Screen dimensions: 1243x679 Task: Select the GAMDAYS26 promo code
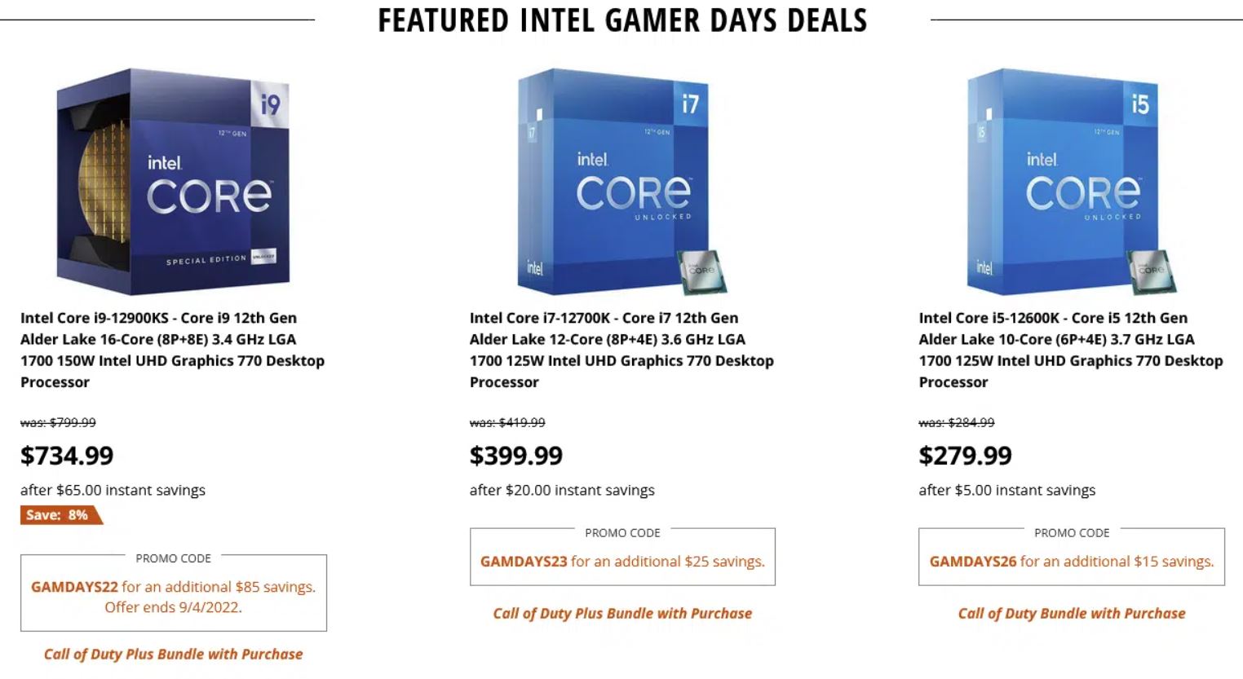(973, 562)
